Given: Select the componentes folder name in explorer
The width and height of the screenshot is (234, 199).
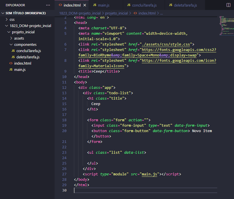Looking at the screenshot, I should click(25, 45).
